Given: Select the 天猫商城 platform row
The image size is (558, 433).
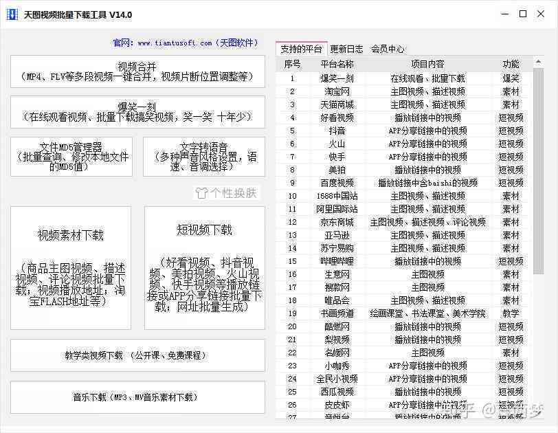Looking at the screenshot, I should pos(404,104).
